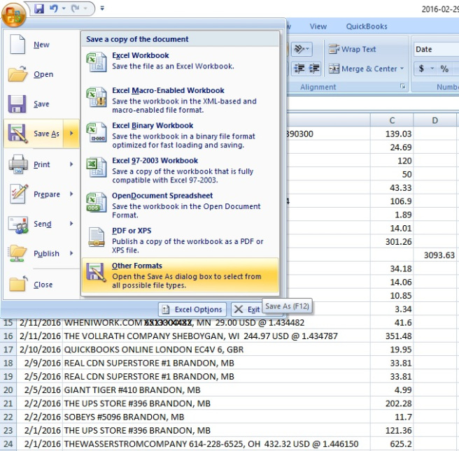459x451 pixels.
Task: Select Other Formats to open Save As dialog
Action: 180,275
